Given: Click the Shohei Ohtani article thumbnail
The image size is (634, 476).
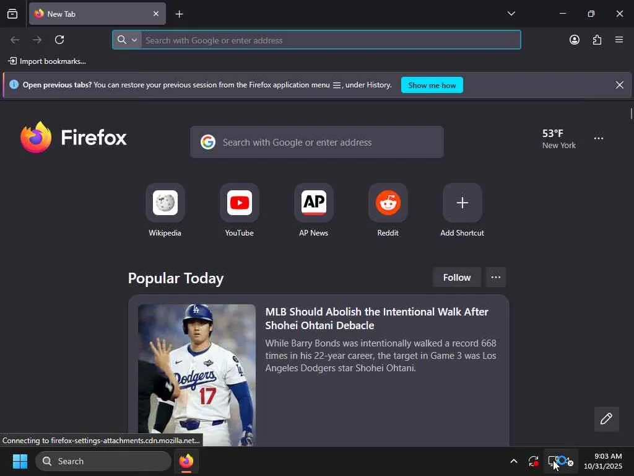Looking at the screenshot, I should pyautogui.click(x=196, y=375).
